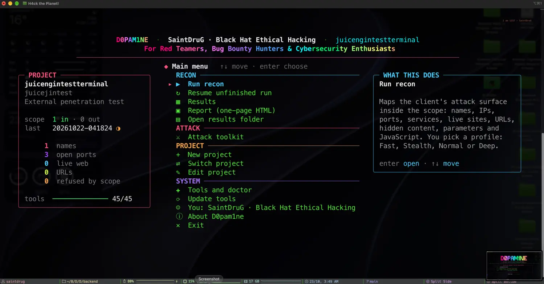Click the info icon beside About D0pam1ne
The height and width of the screenshot is (284, 544).
point(179,217)
